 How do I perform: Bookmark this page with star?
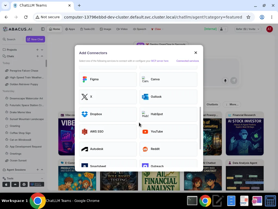(x=248, y=17)
